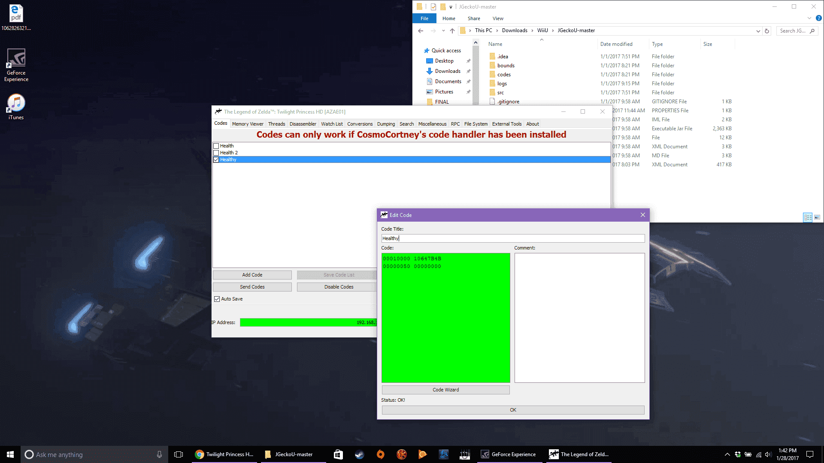
Task: Switch to GeForce Experience taskbar window
Action: tap(509, 454)
